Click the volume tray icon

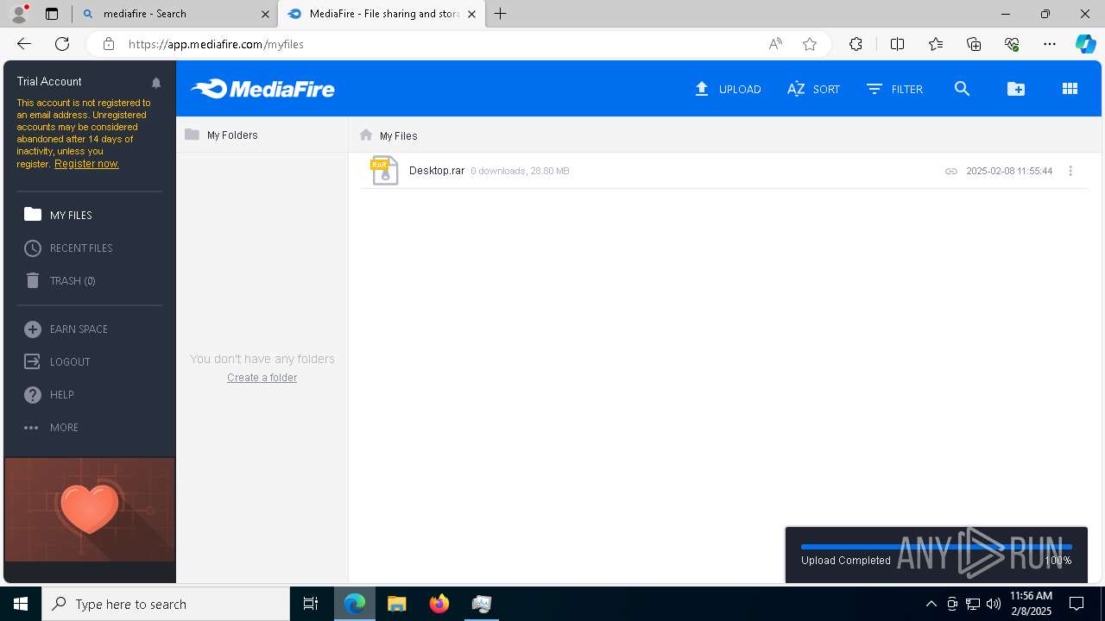click(x=994, y=604)
